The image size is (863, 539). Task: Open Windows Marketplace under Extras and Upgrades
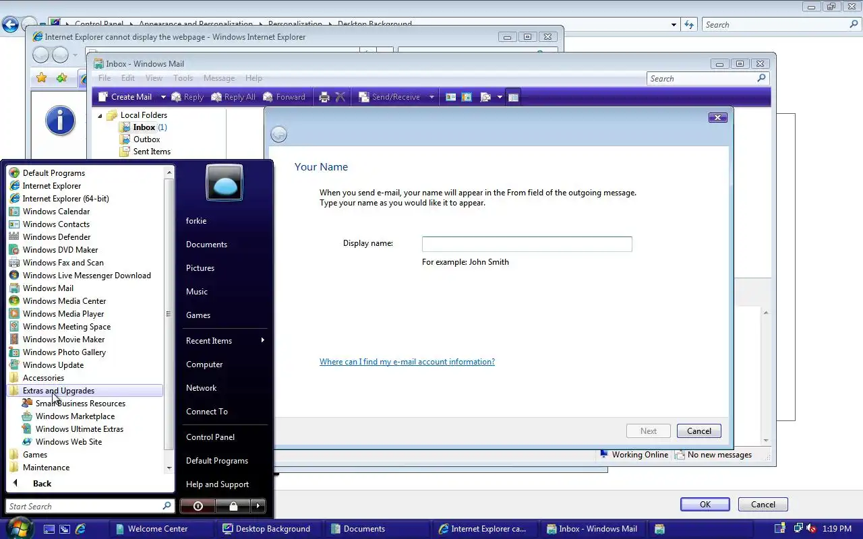86,416
